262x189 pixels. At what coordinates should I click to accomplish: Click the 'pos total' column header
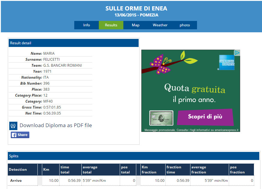click(x=125, y=170)
